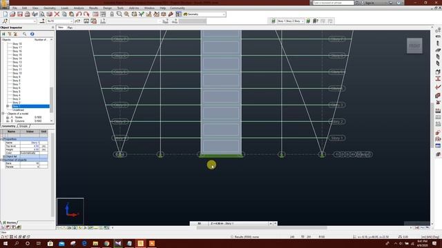Click the bar selection icon before the second combo
The image size is (442, 248).
(x=42, y=21)
